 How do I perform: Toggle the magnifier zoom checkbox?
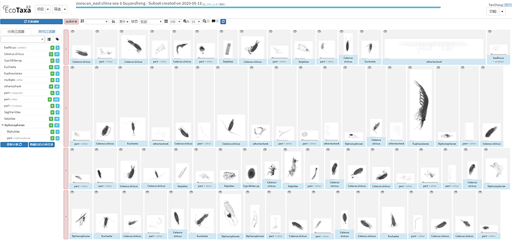pos(209,21)
